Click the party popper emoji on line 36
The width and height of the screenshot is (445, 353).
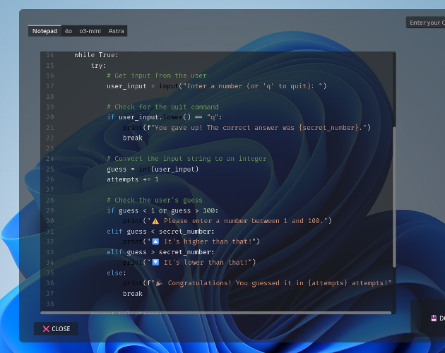click(x=159, y=282)
